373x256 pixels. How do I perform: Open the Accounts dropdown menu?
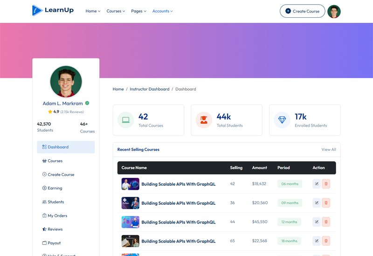coord(162,11)
